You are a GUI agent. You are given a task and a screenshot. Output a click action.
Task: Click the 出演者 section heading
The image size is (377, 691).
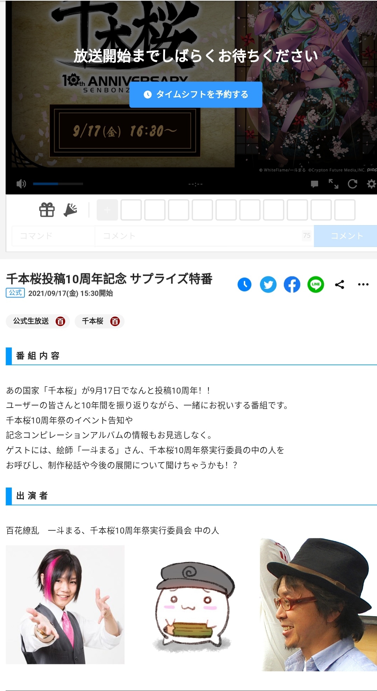[32, 496]
